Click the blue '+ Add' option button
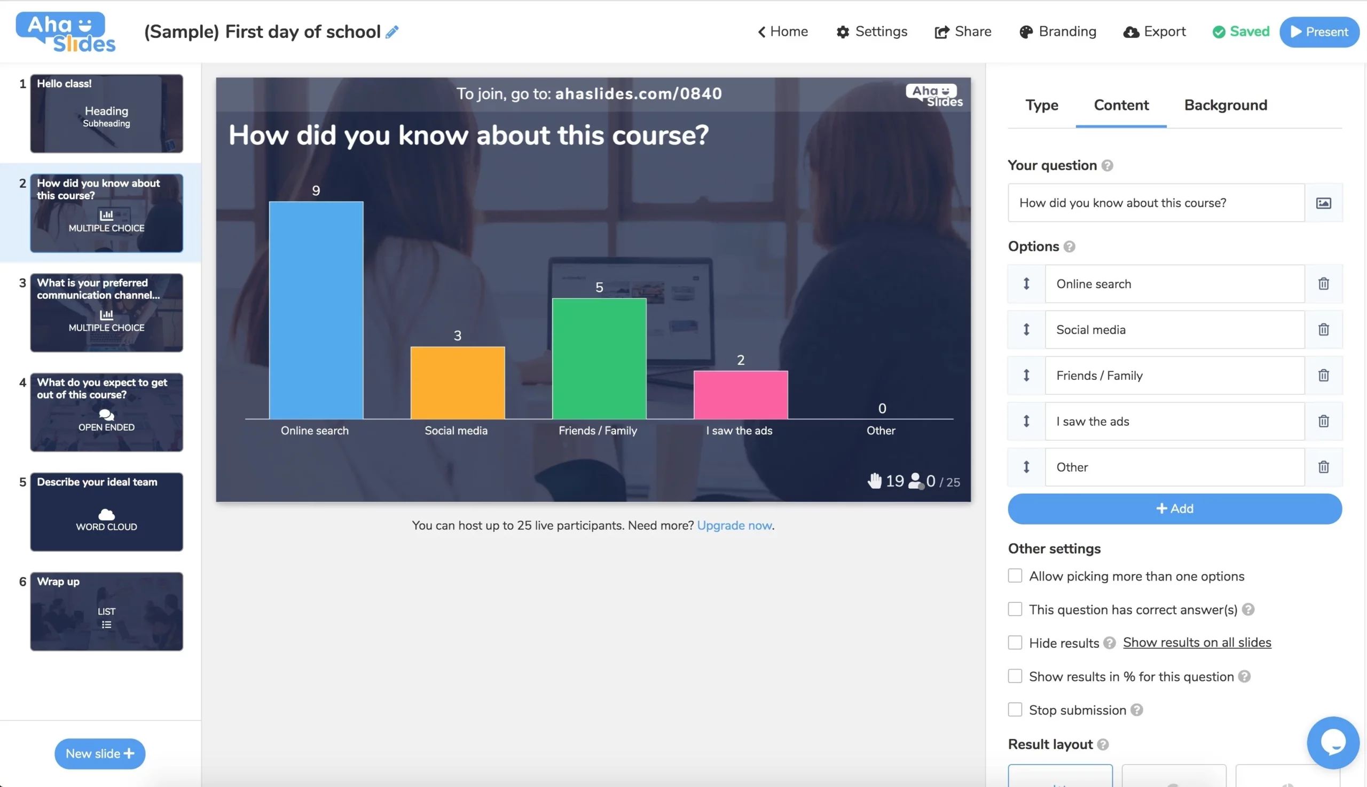The width and height of the screenshot is (1367, 787). (1174, 508)
